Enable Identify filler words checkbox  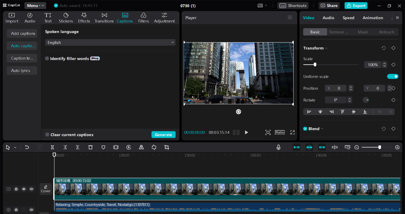pyautogui.click(x=47, y=59)
